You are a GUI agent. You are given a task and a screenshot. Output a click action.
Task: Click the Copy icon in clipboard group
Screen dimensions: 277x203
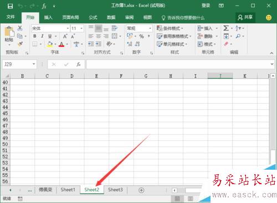(x=20, y=36)
